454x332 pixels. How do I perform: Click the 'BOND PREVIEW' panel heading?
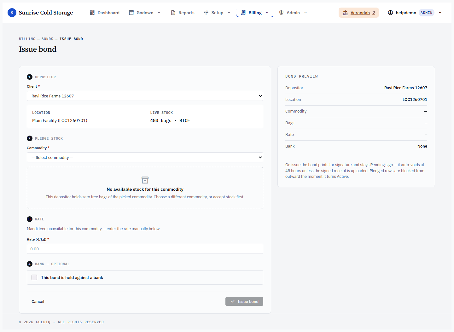tap(301, 76)
